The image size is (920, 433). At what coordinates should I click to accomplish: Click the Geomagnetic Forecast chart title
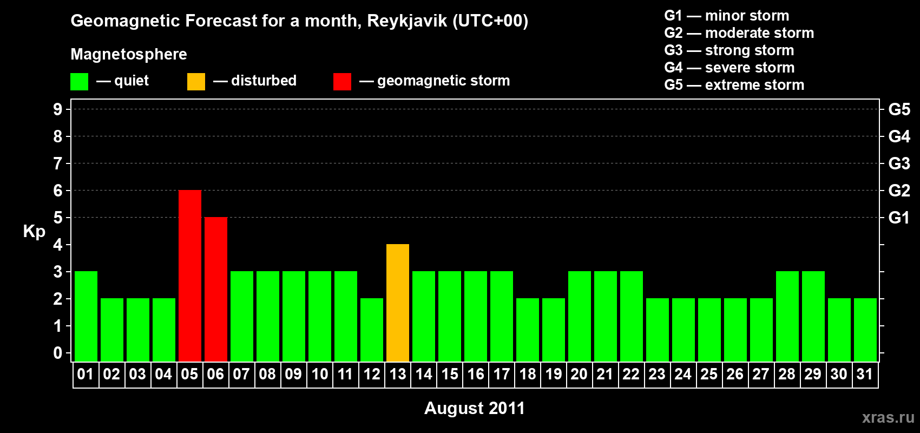299,21
